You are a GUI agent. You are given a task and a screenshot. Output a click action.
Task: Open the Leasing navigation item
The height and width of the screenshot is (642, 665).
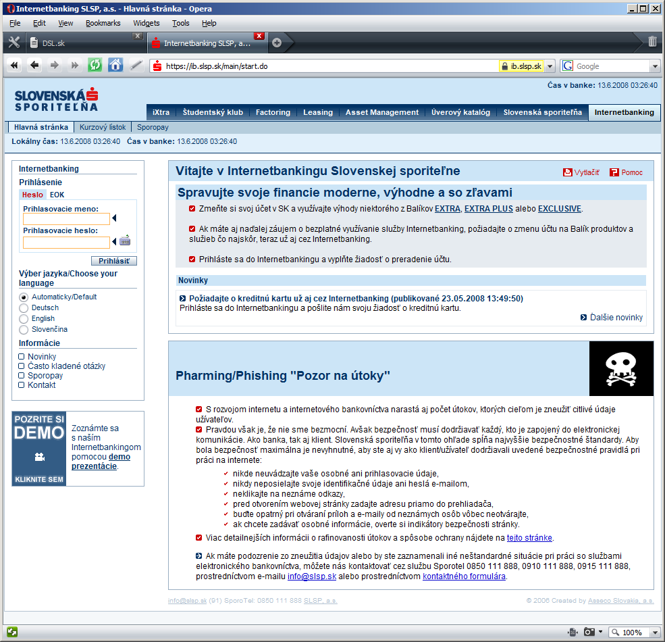(x=318, y=112)
